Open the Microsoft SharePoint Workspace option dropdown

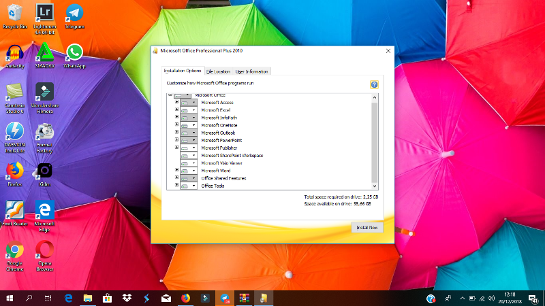tap(193, 156)
